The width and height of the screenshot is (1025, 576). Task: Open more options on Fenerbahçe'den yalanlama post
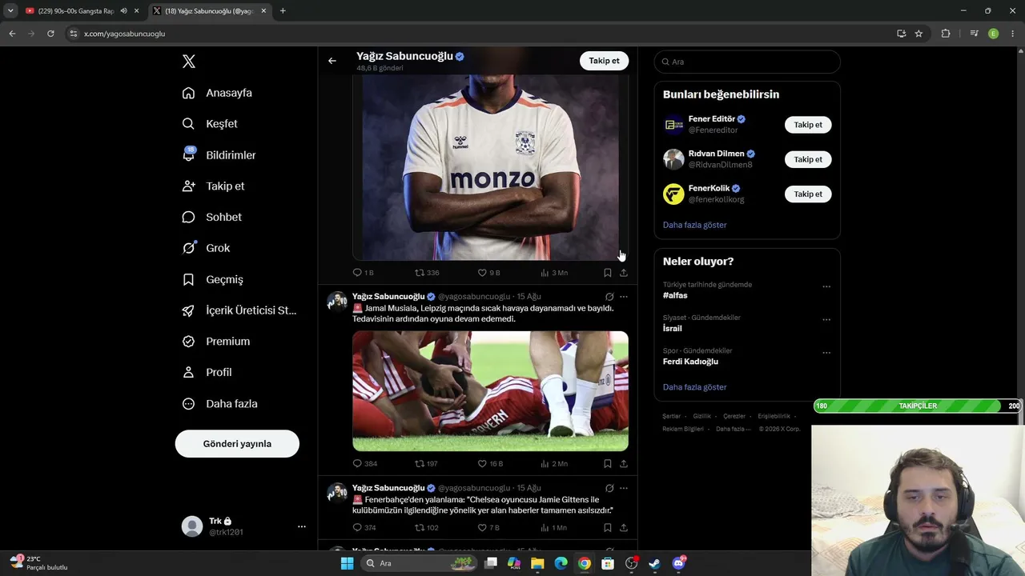624,488
